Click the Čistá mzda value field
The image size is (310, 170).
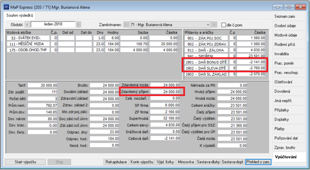coord(232,139)
